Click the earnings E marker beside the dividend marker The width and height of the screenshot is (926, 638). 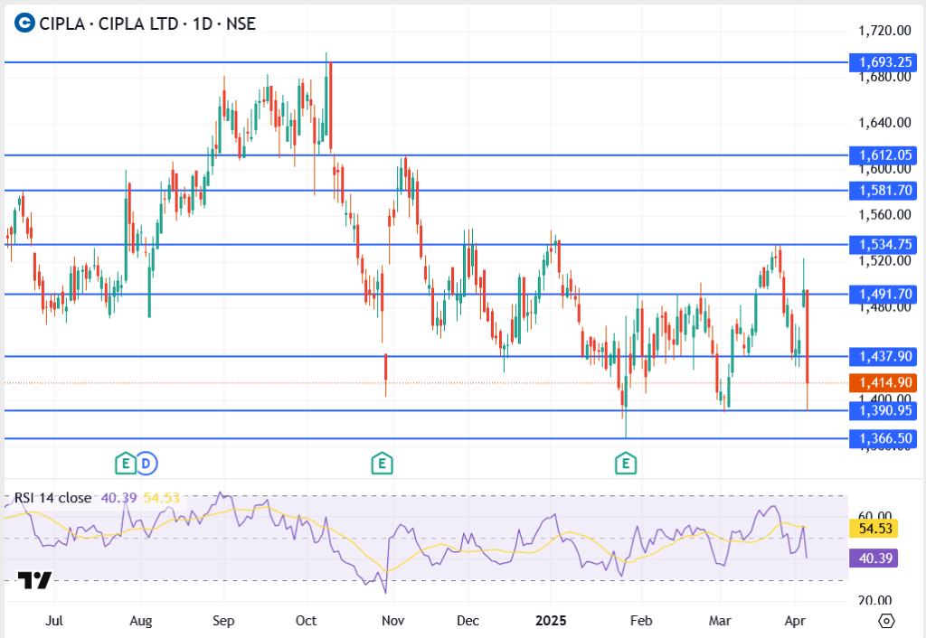[x=125, y=464]
